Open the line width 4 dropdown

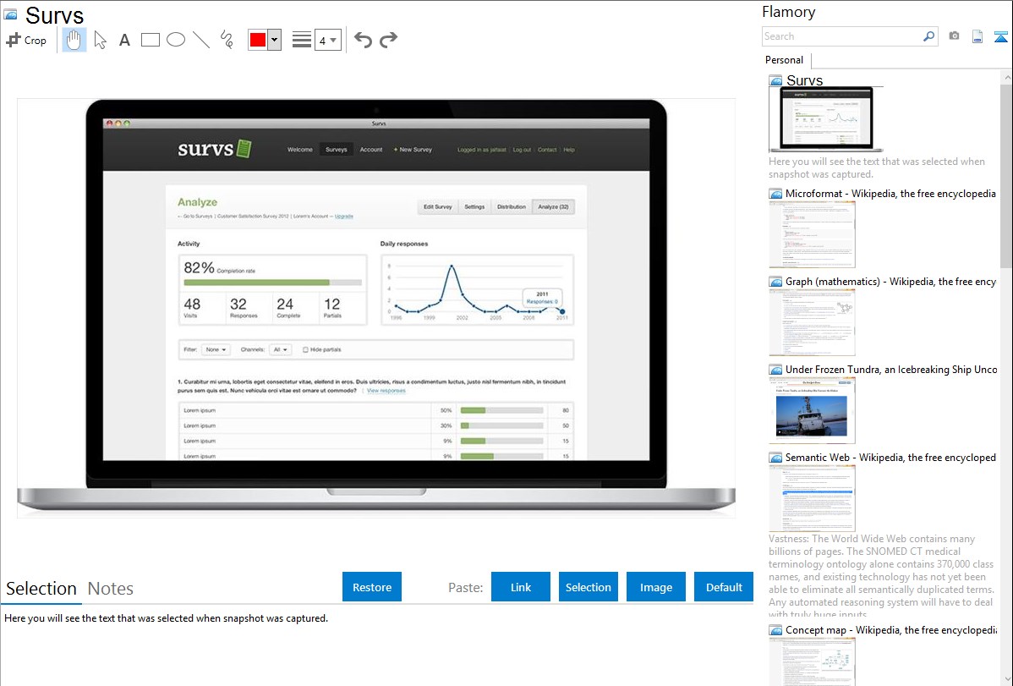click(328, 40)
